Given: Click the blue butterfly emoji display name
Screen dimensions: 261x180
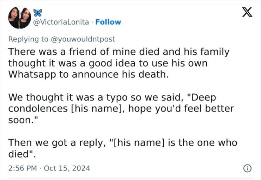Looking at the screenshot, I should [x=38, y=13].
